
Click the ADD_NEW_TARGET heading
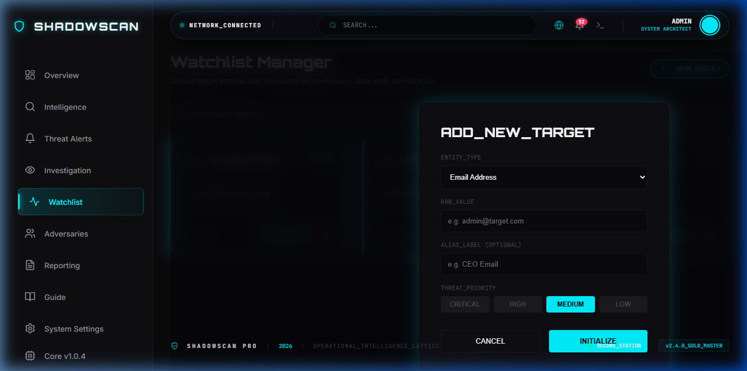(517, 132)
